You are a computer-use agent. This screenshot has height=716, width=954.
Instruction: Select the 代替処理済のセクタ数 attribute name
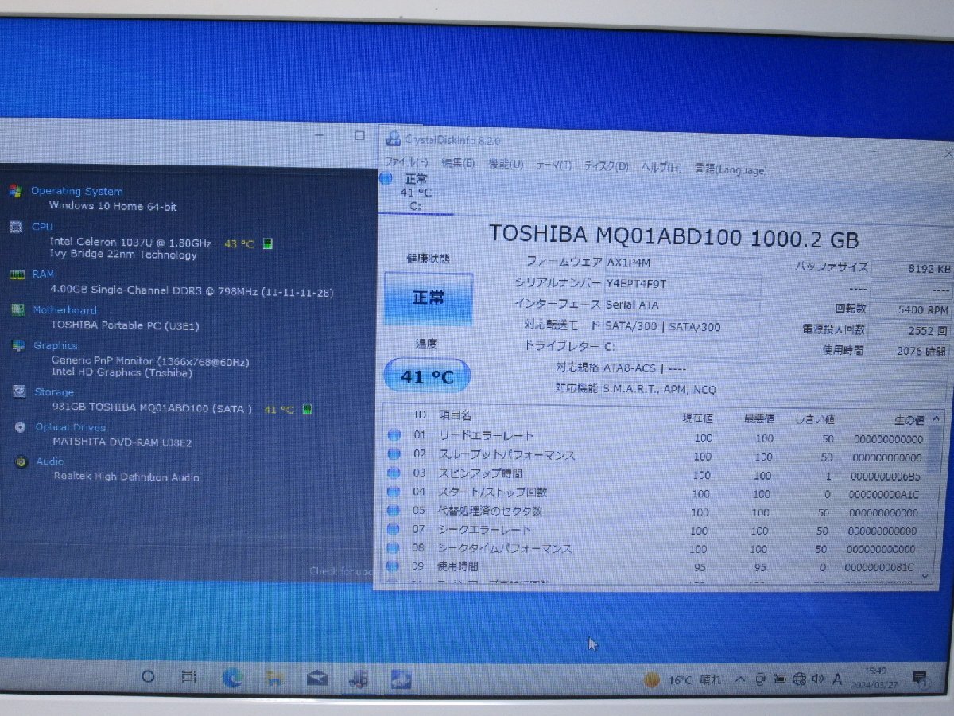pos(490,511)
